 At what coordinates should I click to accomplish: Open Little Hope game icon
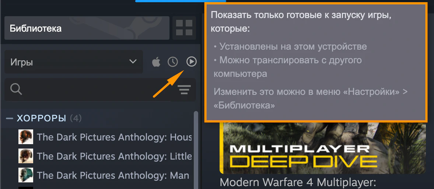tap(26, 156)
